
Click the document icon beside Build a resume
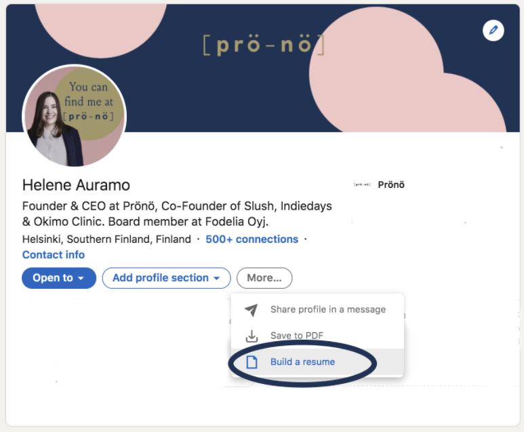point(251,361)
